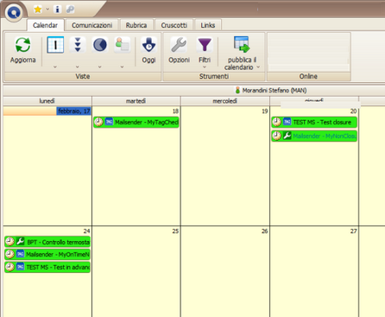Click the dark moon-shaped view icon
This screenshot has width=385, height=317.
point(100,45)
